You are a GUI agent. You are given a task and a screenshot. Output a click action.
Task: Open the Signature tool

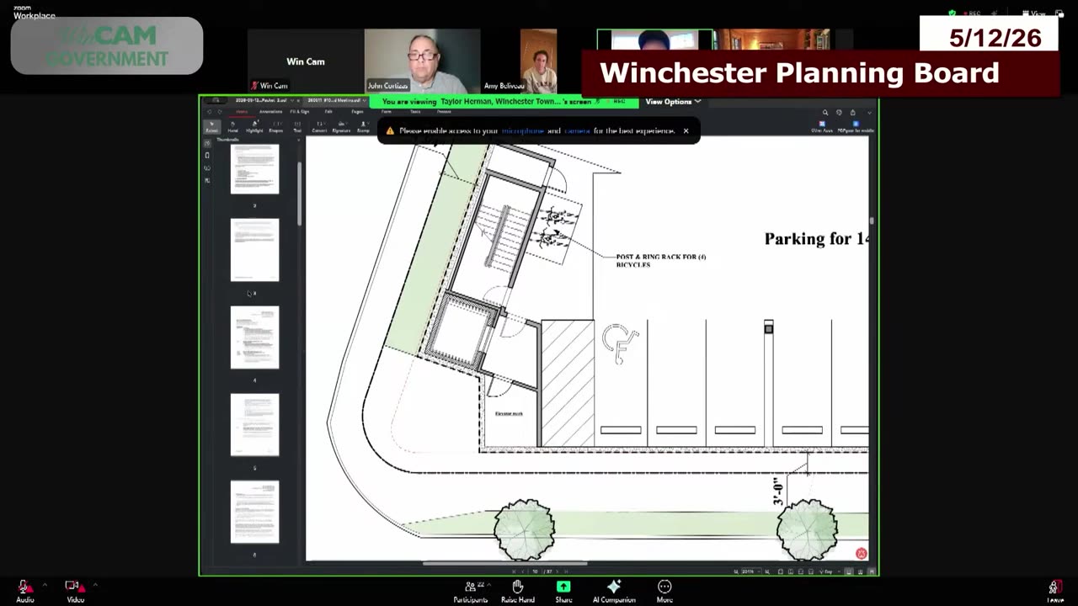[x=341, y=127]
